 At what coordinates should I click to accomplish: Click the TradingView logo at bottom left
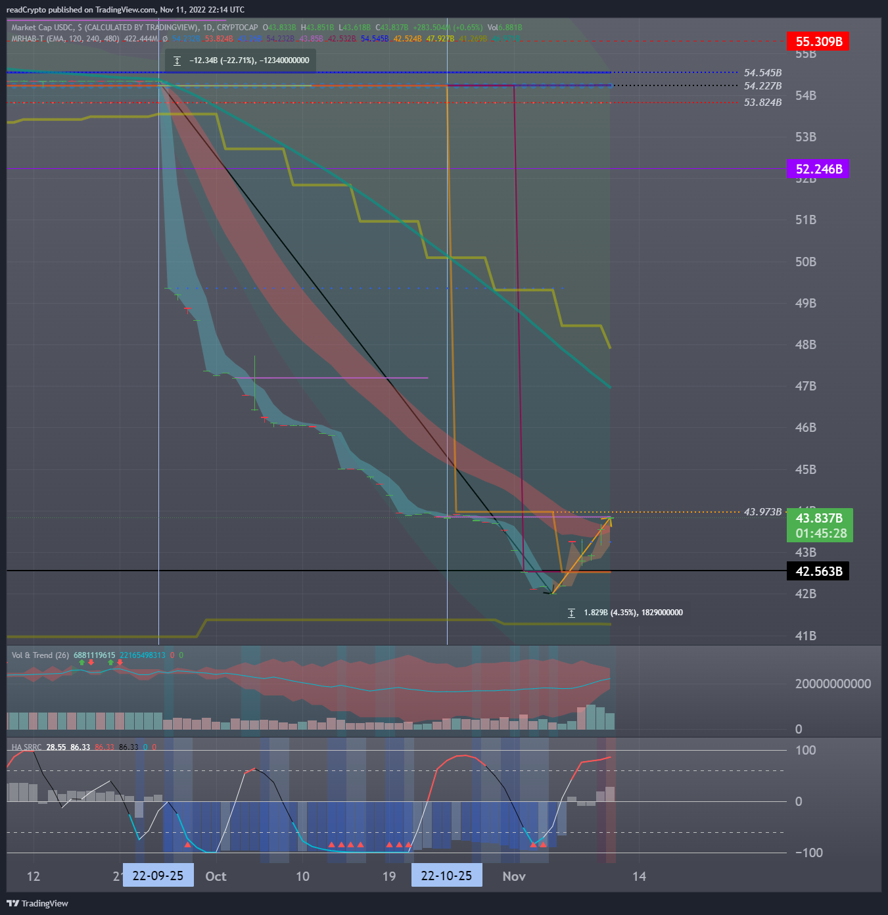click(x=37, y=903)
